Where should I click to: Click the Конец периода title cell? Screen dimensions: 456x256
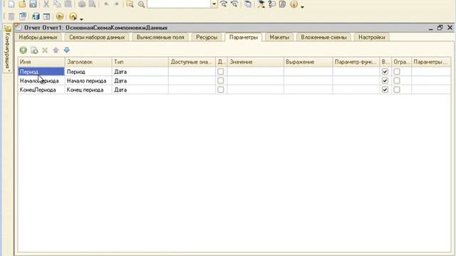tap(88, 90)
